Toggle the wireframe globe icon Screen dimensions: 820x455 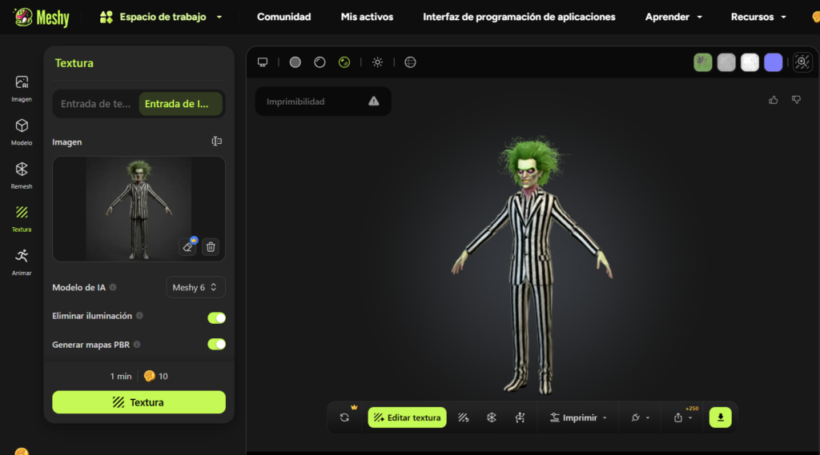click(x=411, y=62)
